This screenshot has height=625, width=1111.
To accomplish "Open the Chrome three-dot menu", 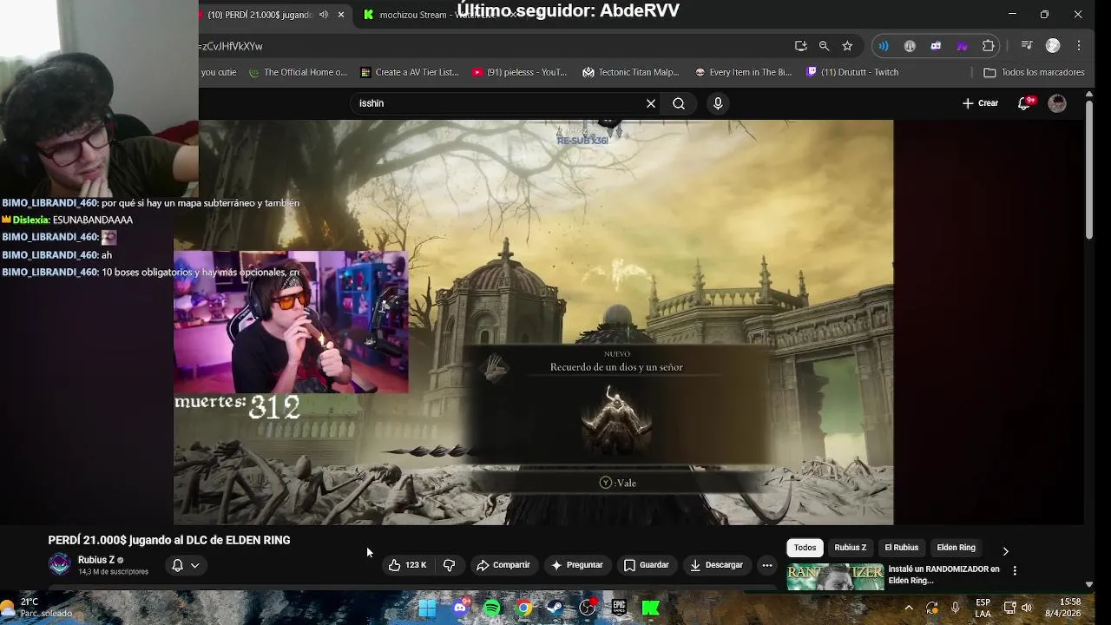I will pyautogui.click(x=1079, y=46).
